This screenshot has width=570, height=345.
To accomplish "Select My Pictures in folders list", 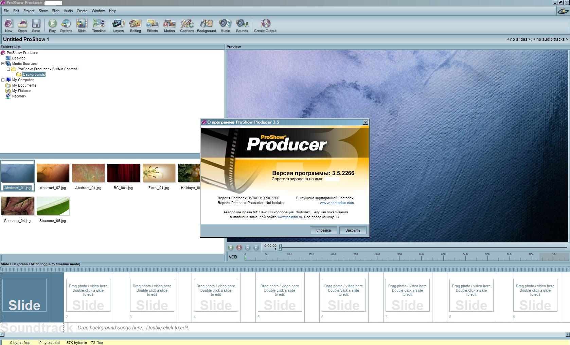I will (22, 91).
